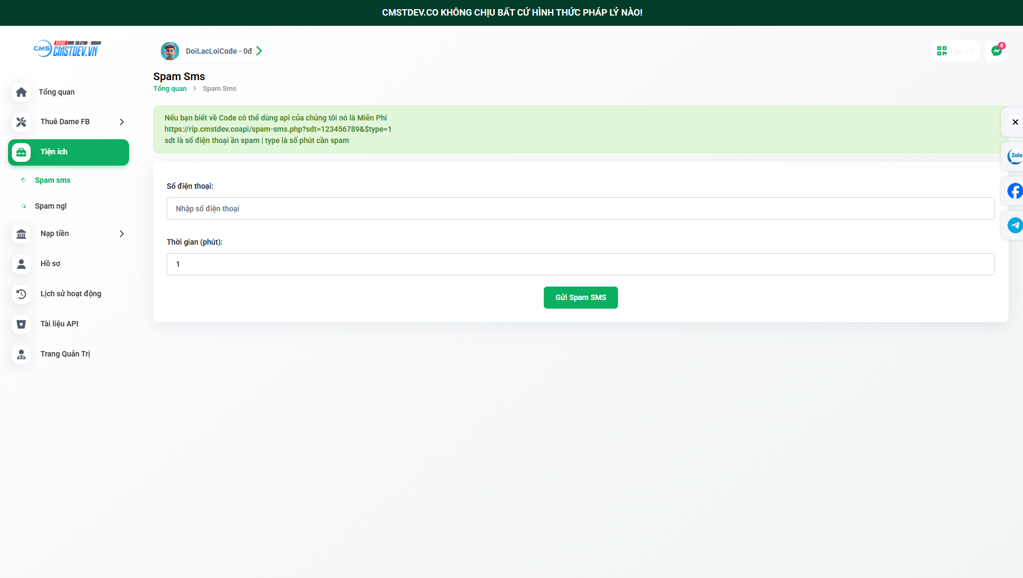Click the messenger notification icon in header
This screenshot has height=578, width=1023.
click(997, 51)
